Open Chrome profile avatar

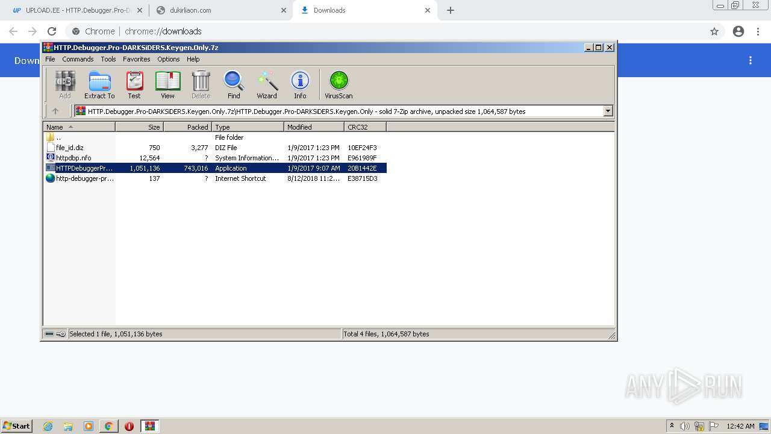pos(738,31)
